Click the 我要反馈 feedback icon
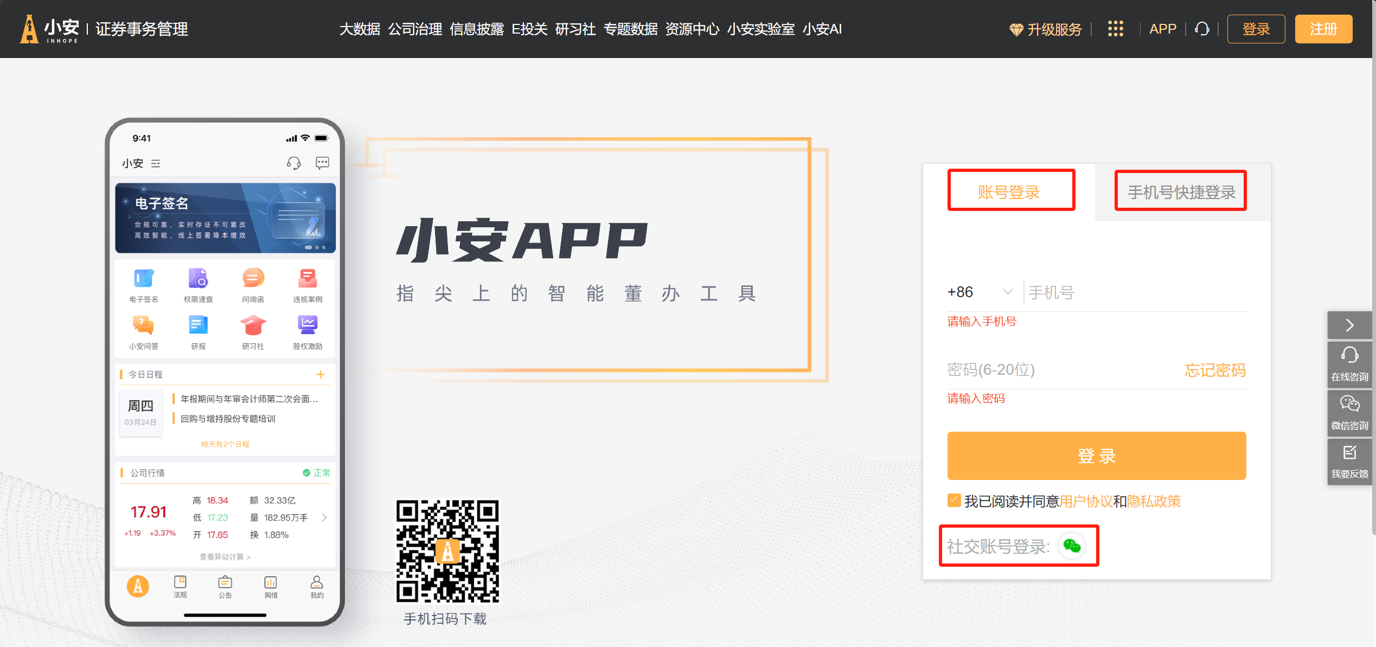 (x=1349, y=452)
